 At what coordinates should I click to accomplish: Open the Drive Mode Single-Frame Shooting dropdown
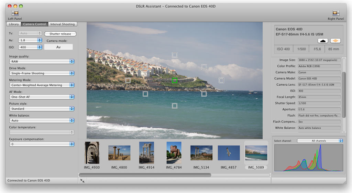pyautogui.click(x=42, y=73)
